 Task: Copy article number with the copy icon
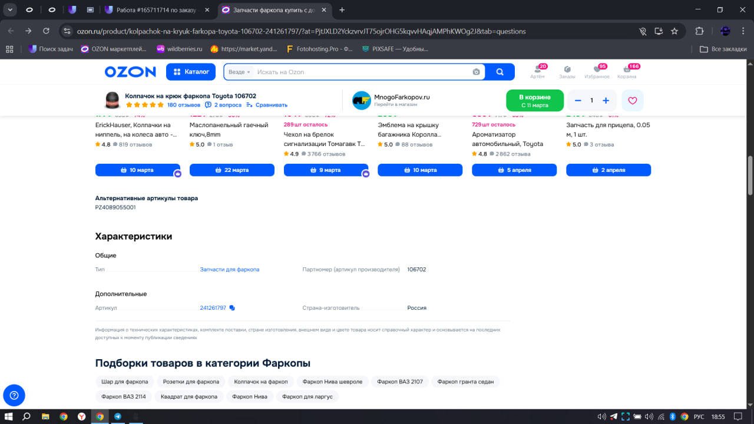232,308
